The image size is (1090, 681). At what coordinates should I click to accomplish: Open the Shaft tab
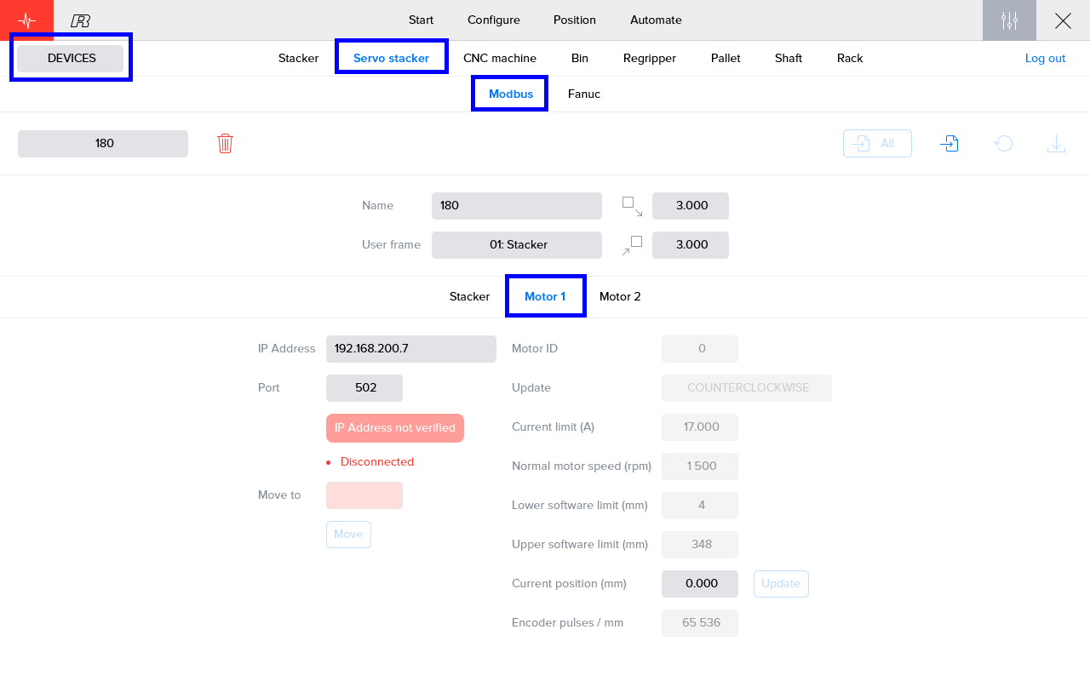pyautogui.click(x=789, y=58)
